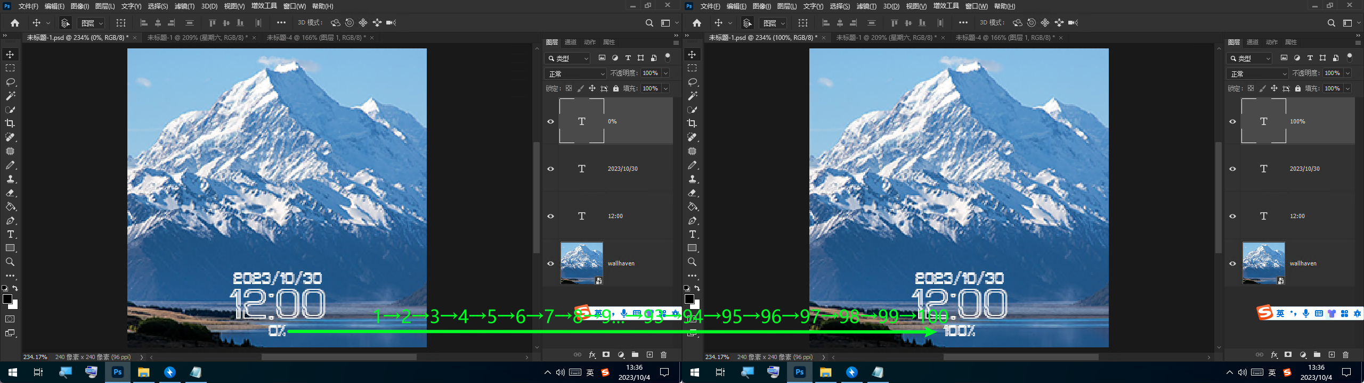Screen dimensions: 1364x383
Task: Hide the 100% text layer
Action: (1232, 121)
